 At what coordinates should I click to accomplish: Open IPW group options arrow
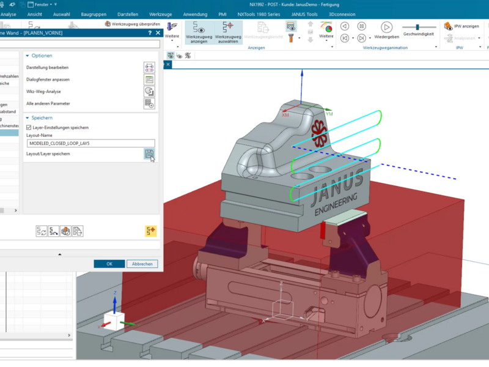tap(480, 47)
